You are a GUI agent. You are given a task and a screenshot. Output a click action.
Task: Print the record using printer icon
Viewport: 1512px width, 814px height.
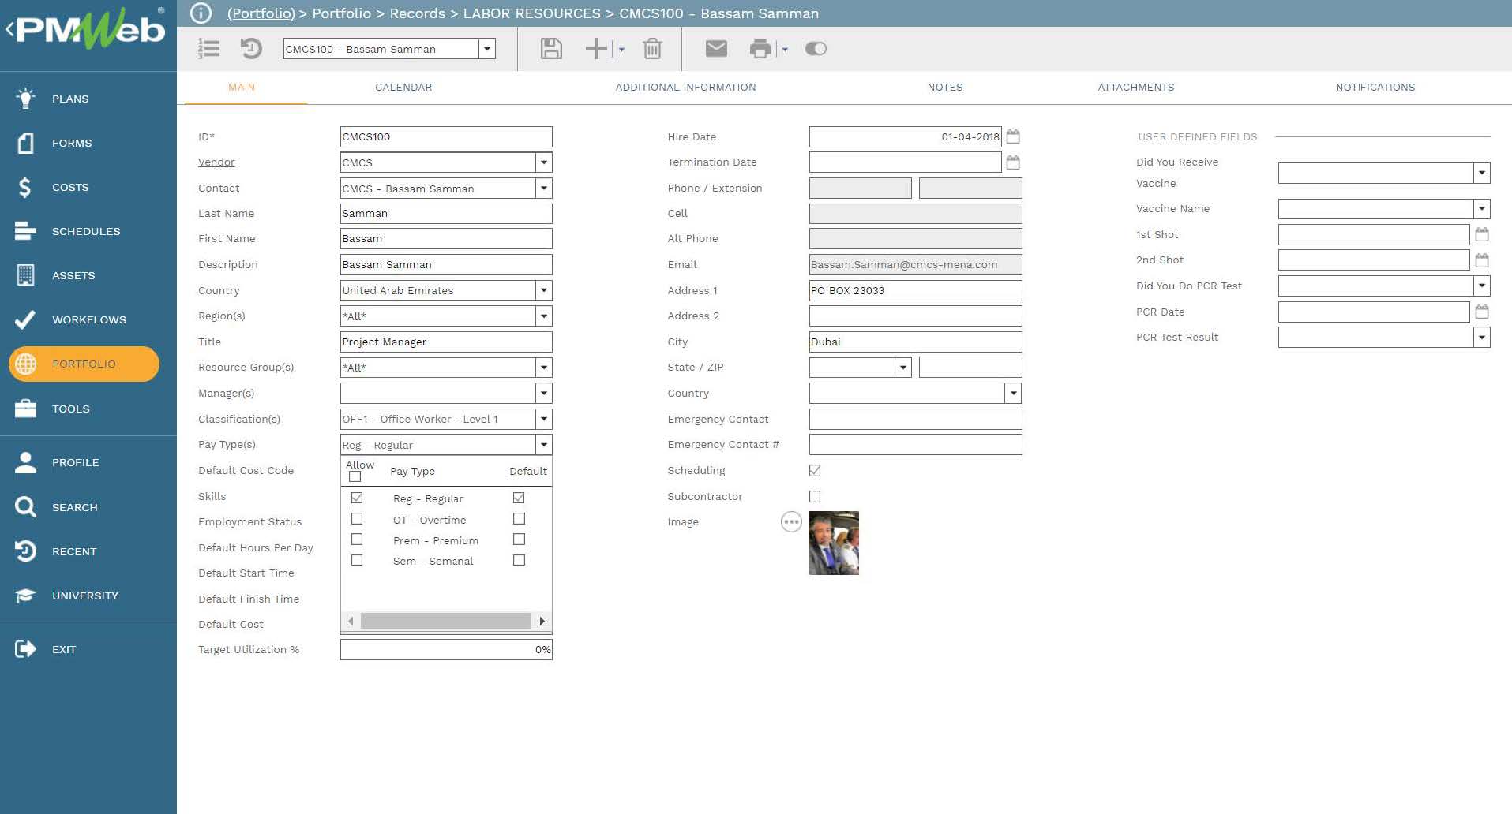(x=760, y=49)
